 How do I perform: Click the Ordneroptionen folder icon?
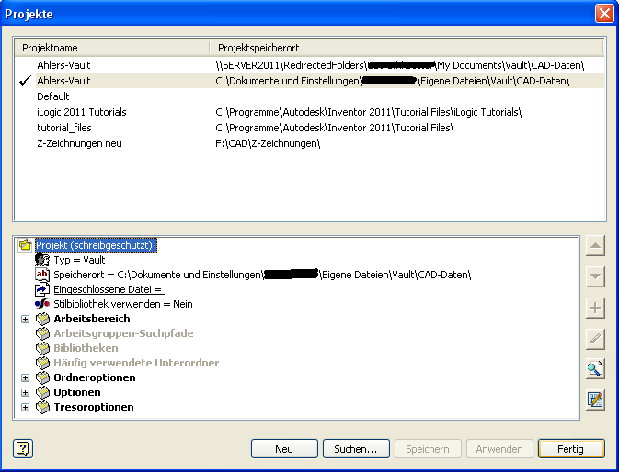tap(42, 377)
